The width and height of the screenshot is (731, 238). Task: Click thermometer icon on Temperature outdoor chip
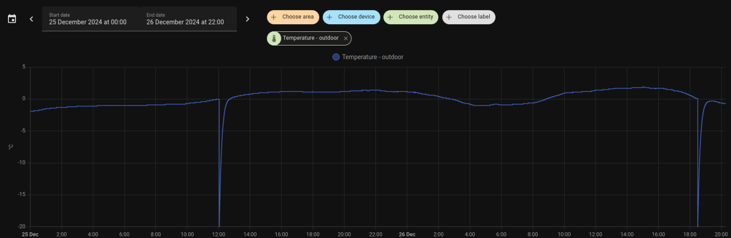click(274, 39)
